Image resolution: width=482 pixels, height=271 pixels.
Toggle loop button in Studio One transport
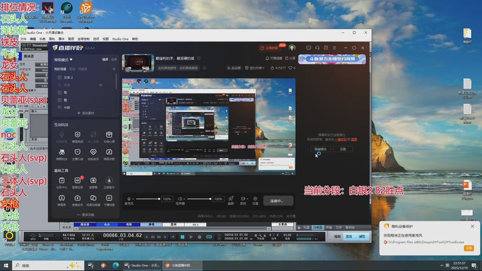[x=209, y=237]
